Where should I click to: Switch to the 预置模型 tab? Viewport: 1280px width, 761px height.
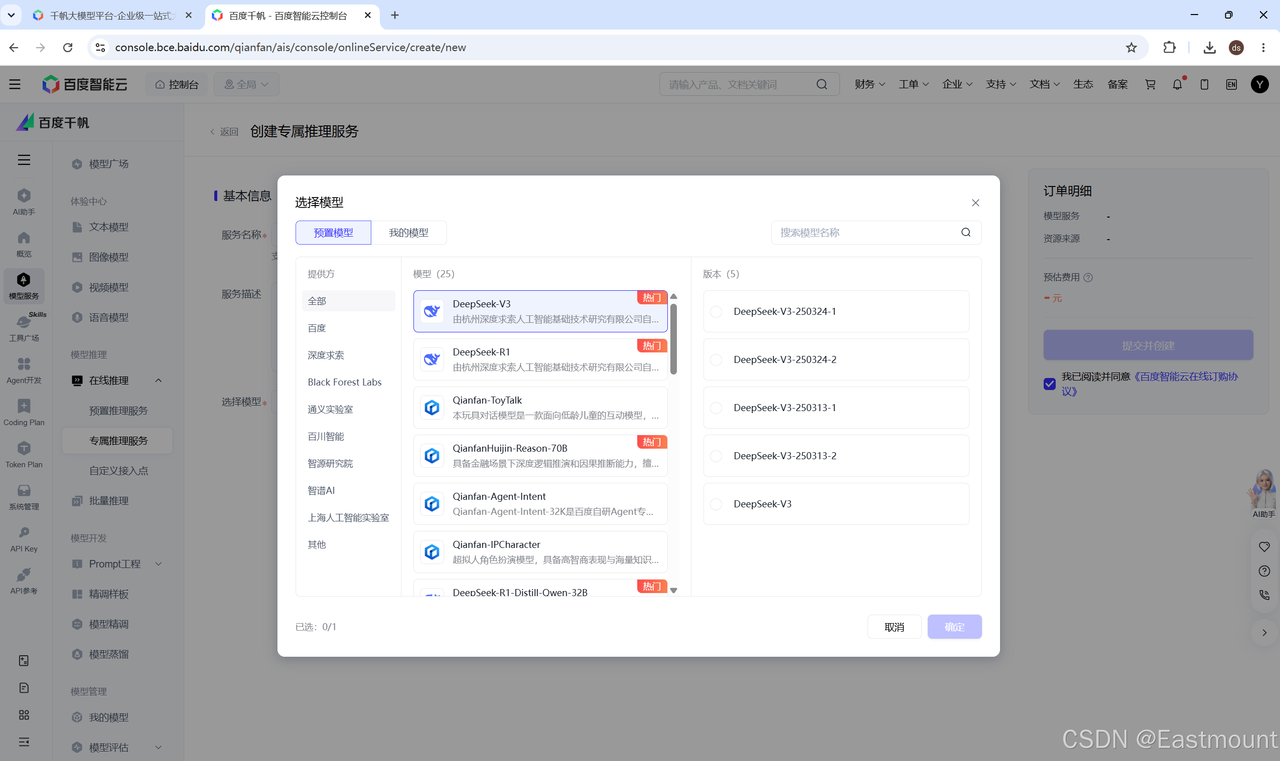(333, 233)
